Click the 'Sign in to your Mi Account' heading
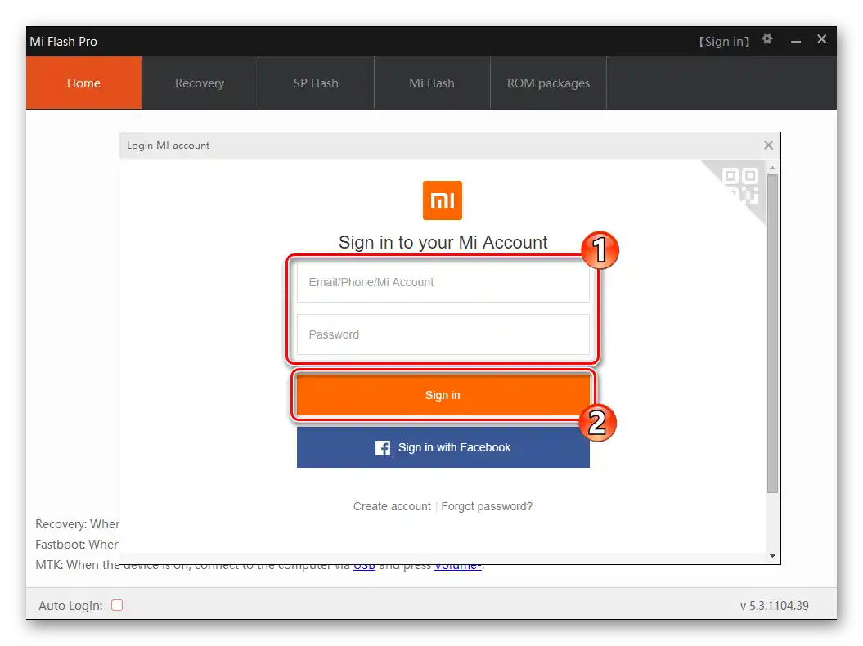The width and height of the screenshot is (863, 646). (x=443, y=242)
